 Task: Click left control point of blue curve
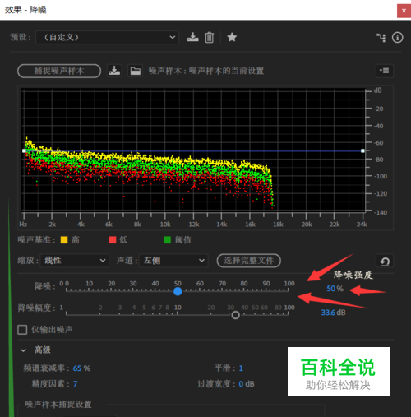[x=24, y=151]
